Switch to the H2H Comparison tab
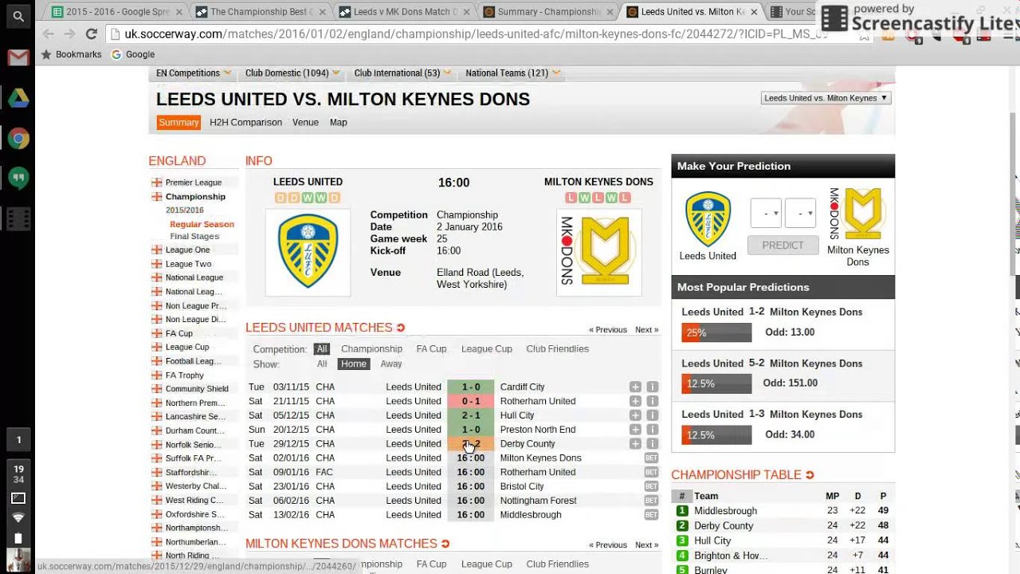 tap(245, 123)
